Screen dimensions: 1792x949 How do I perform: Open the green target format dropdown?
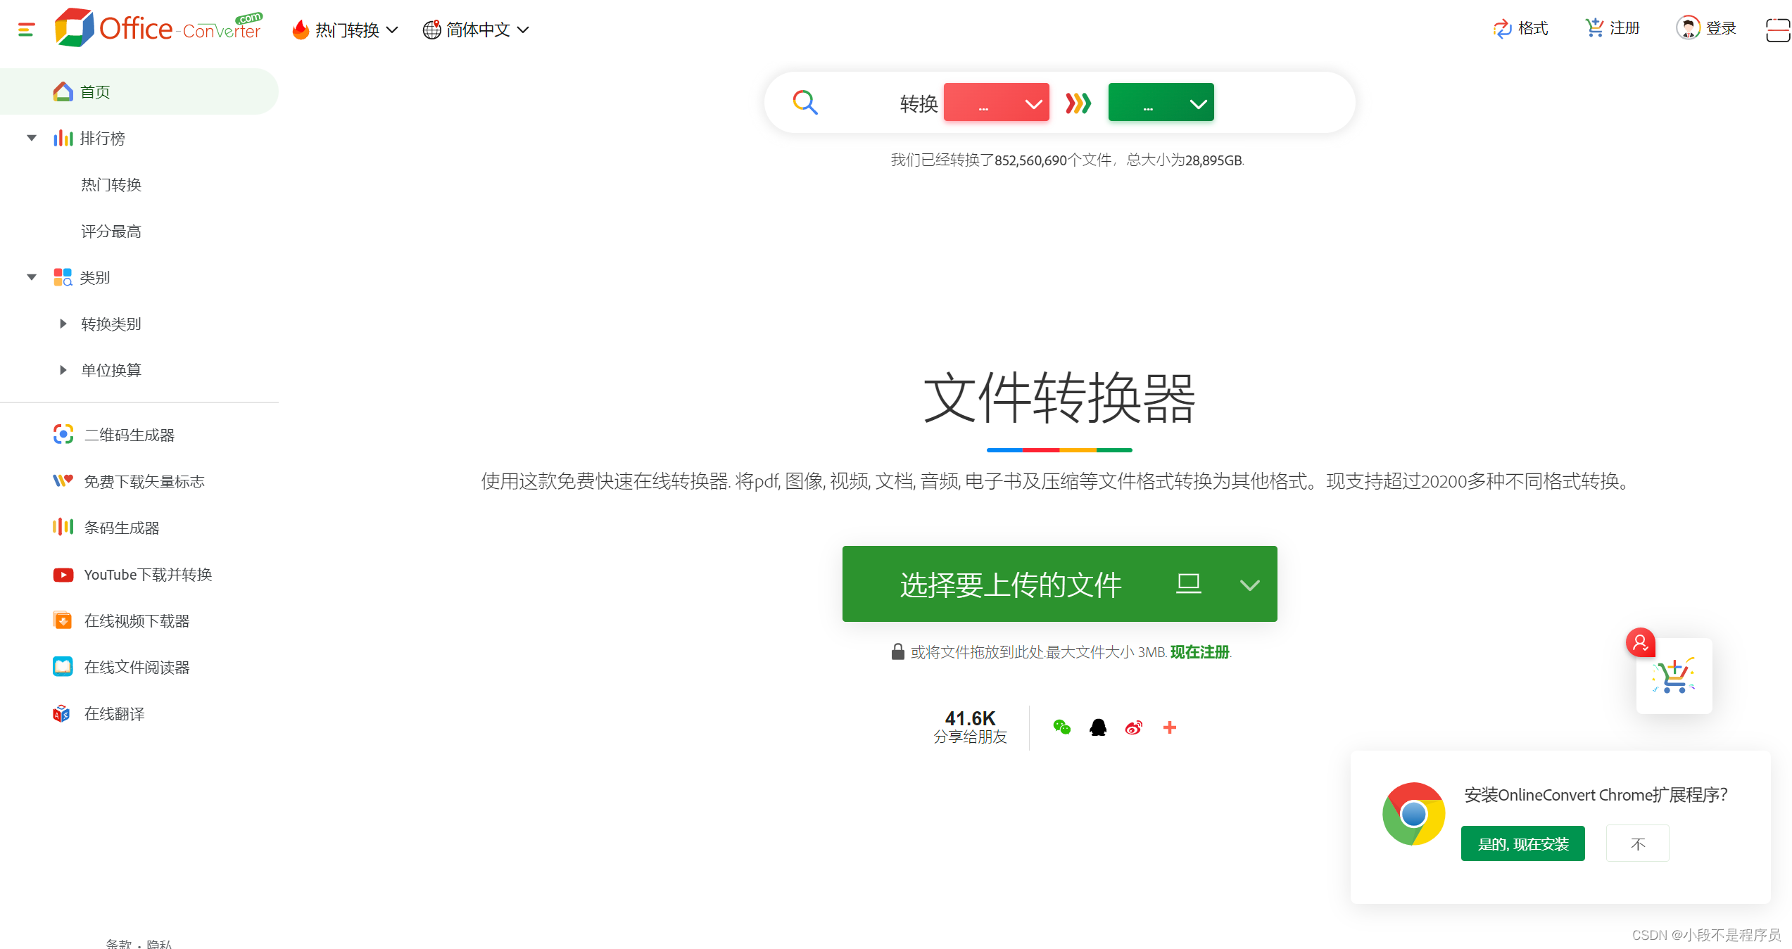coord(1161,103)
